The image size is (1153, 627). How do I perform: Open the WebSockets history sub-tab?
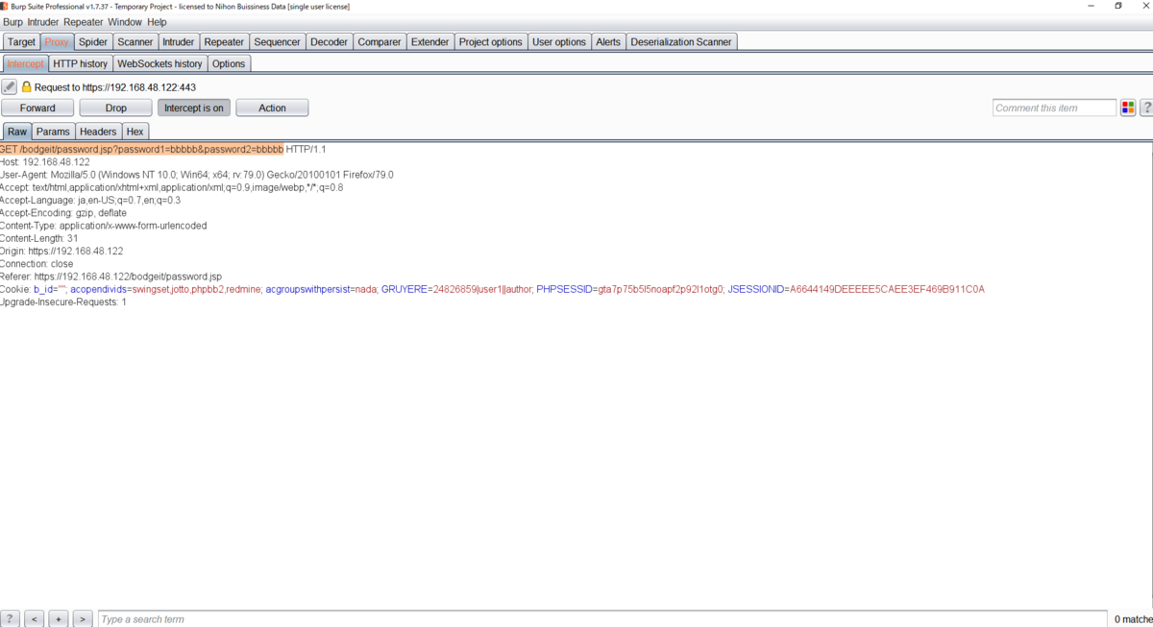point(159,63)
